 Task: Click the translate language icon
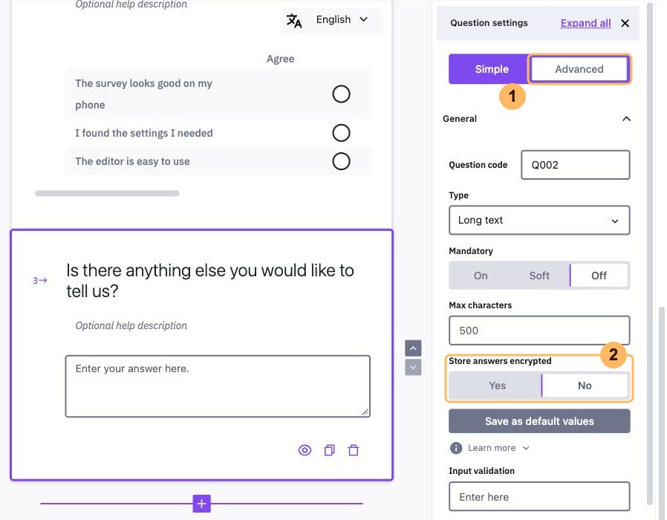(294, 20)
